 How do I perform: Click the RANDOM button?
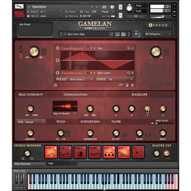[158, 25]
